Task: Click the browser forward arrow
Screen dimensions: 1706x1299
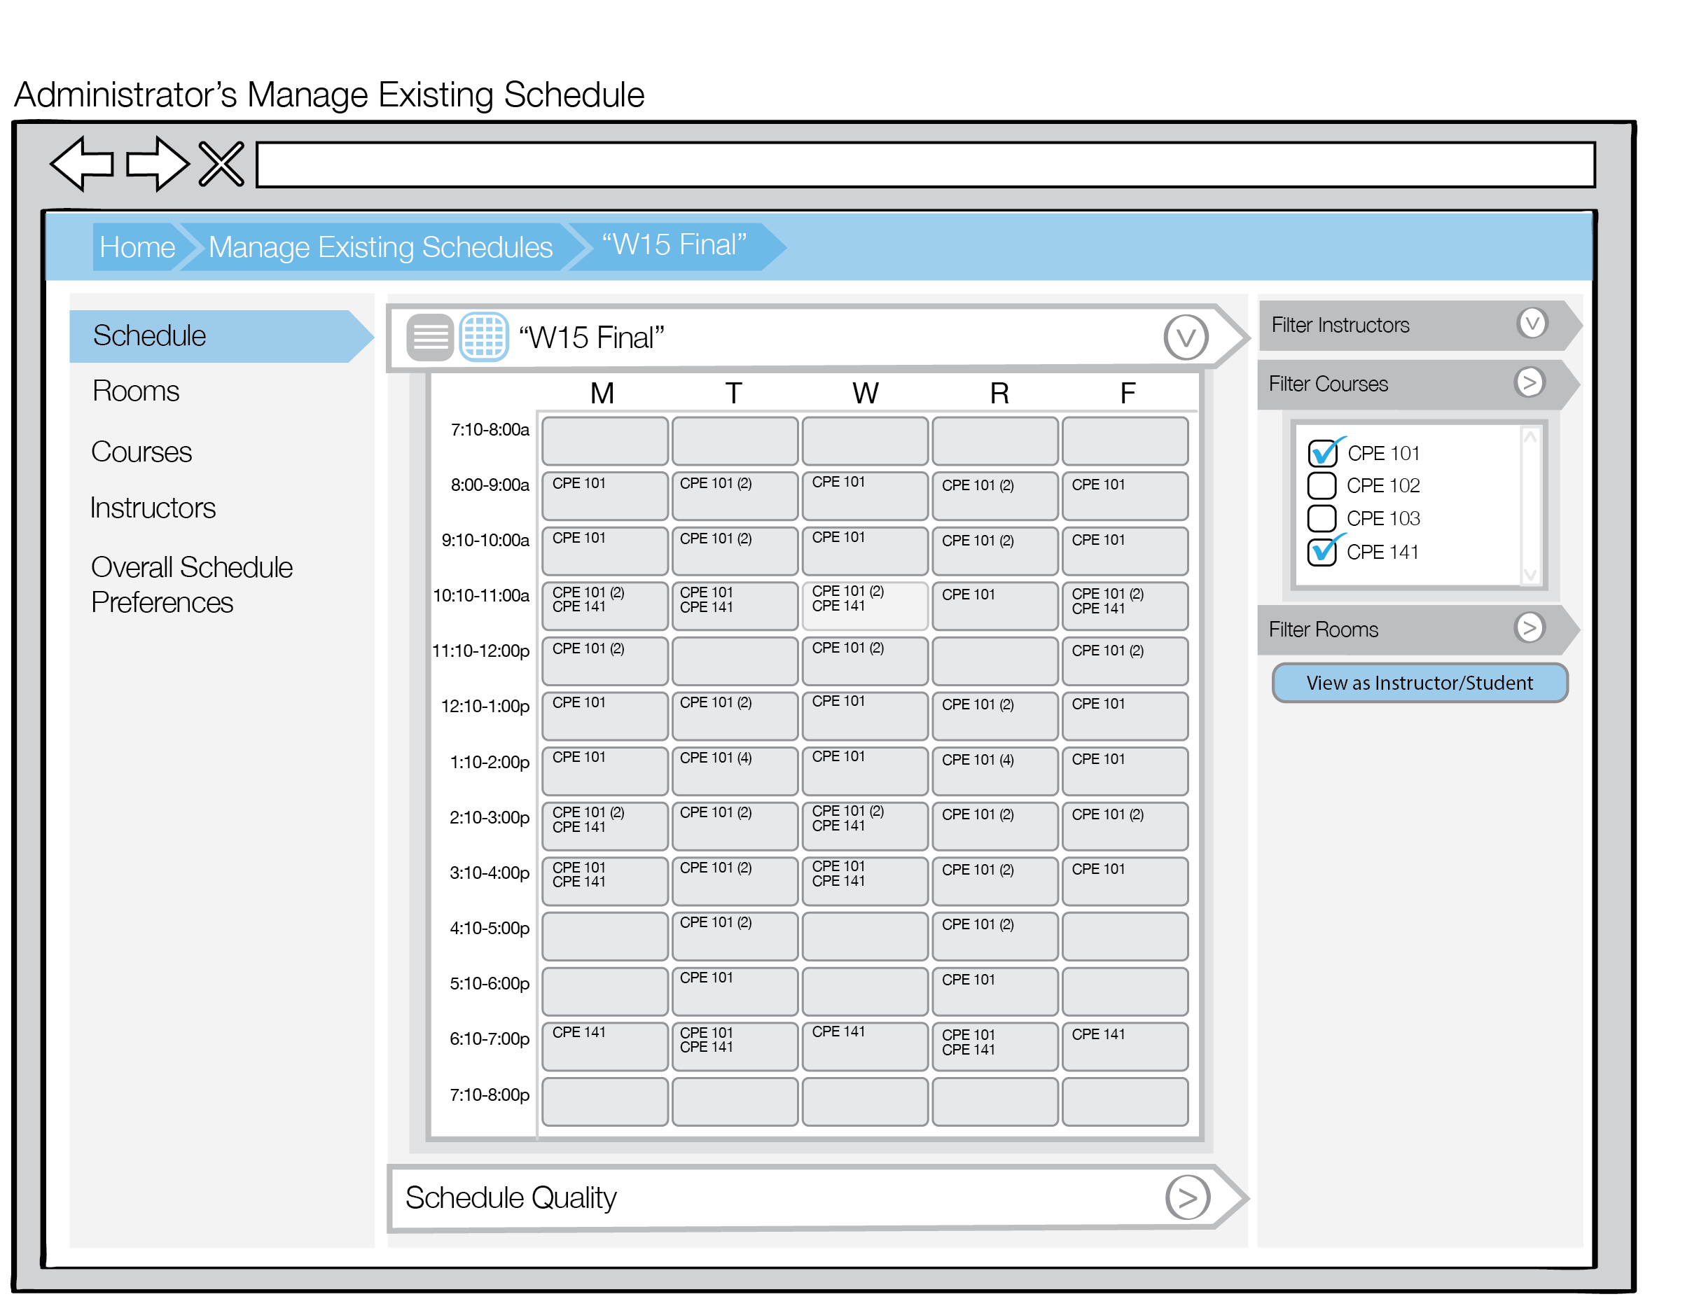Action: tap(157, 163)
